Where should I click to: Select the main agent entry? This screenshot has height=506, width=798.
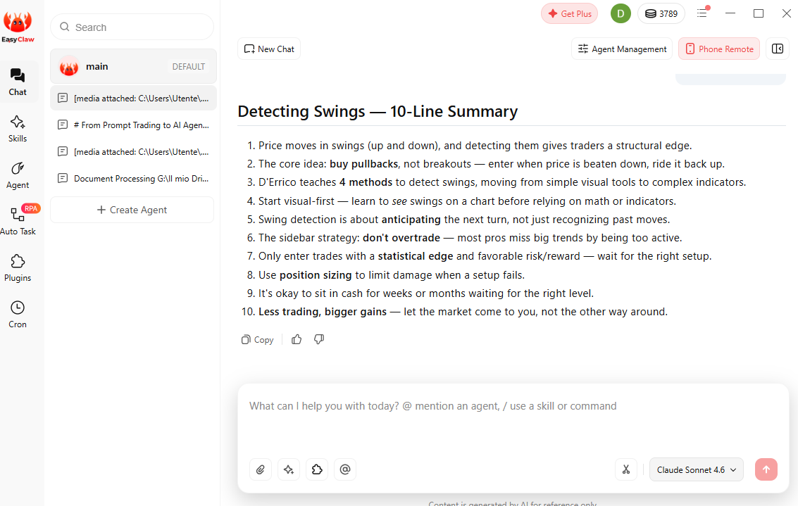tap(133, 66)
